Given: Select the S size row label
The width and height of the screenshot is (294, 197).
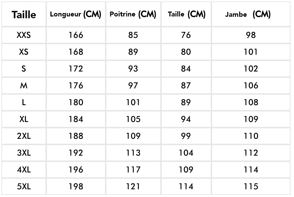Looking at the screenshot, I should coord(24,69).
